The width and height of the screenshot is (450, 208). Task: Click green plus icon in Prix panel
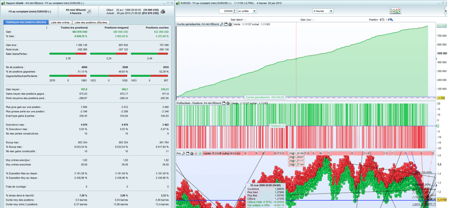[200, 153]
